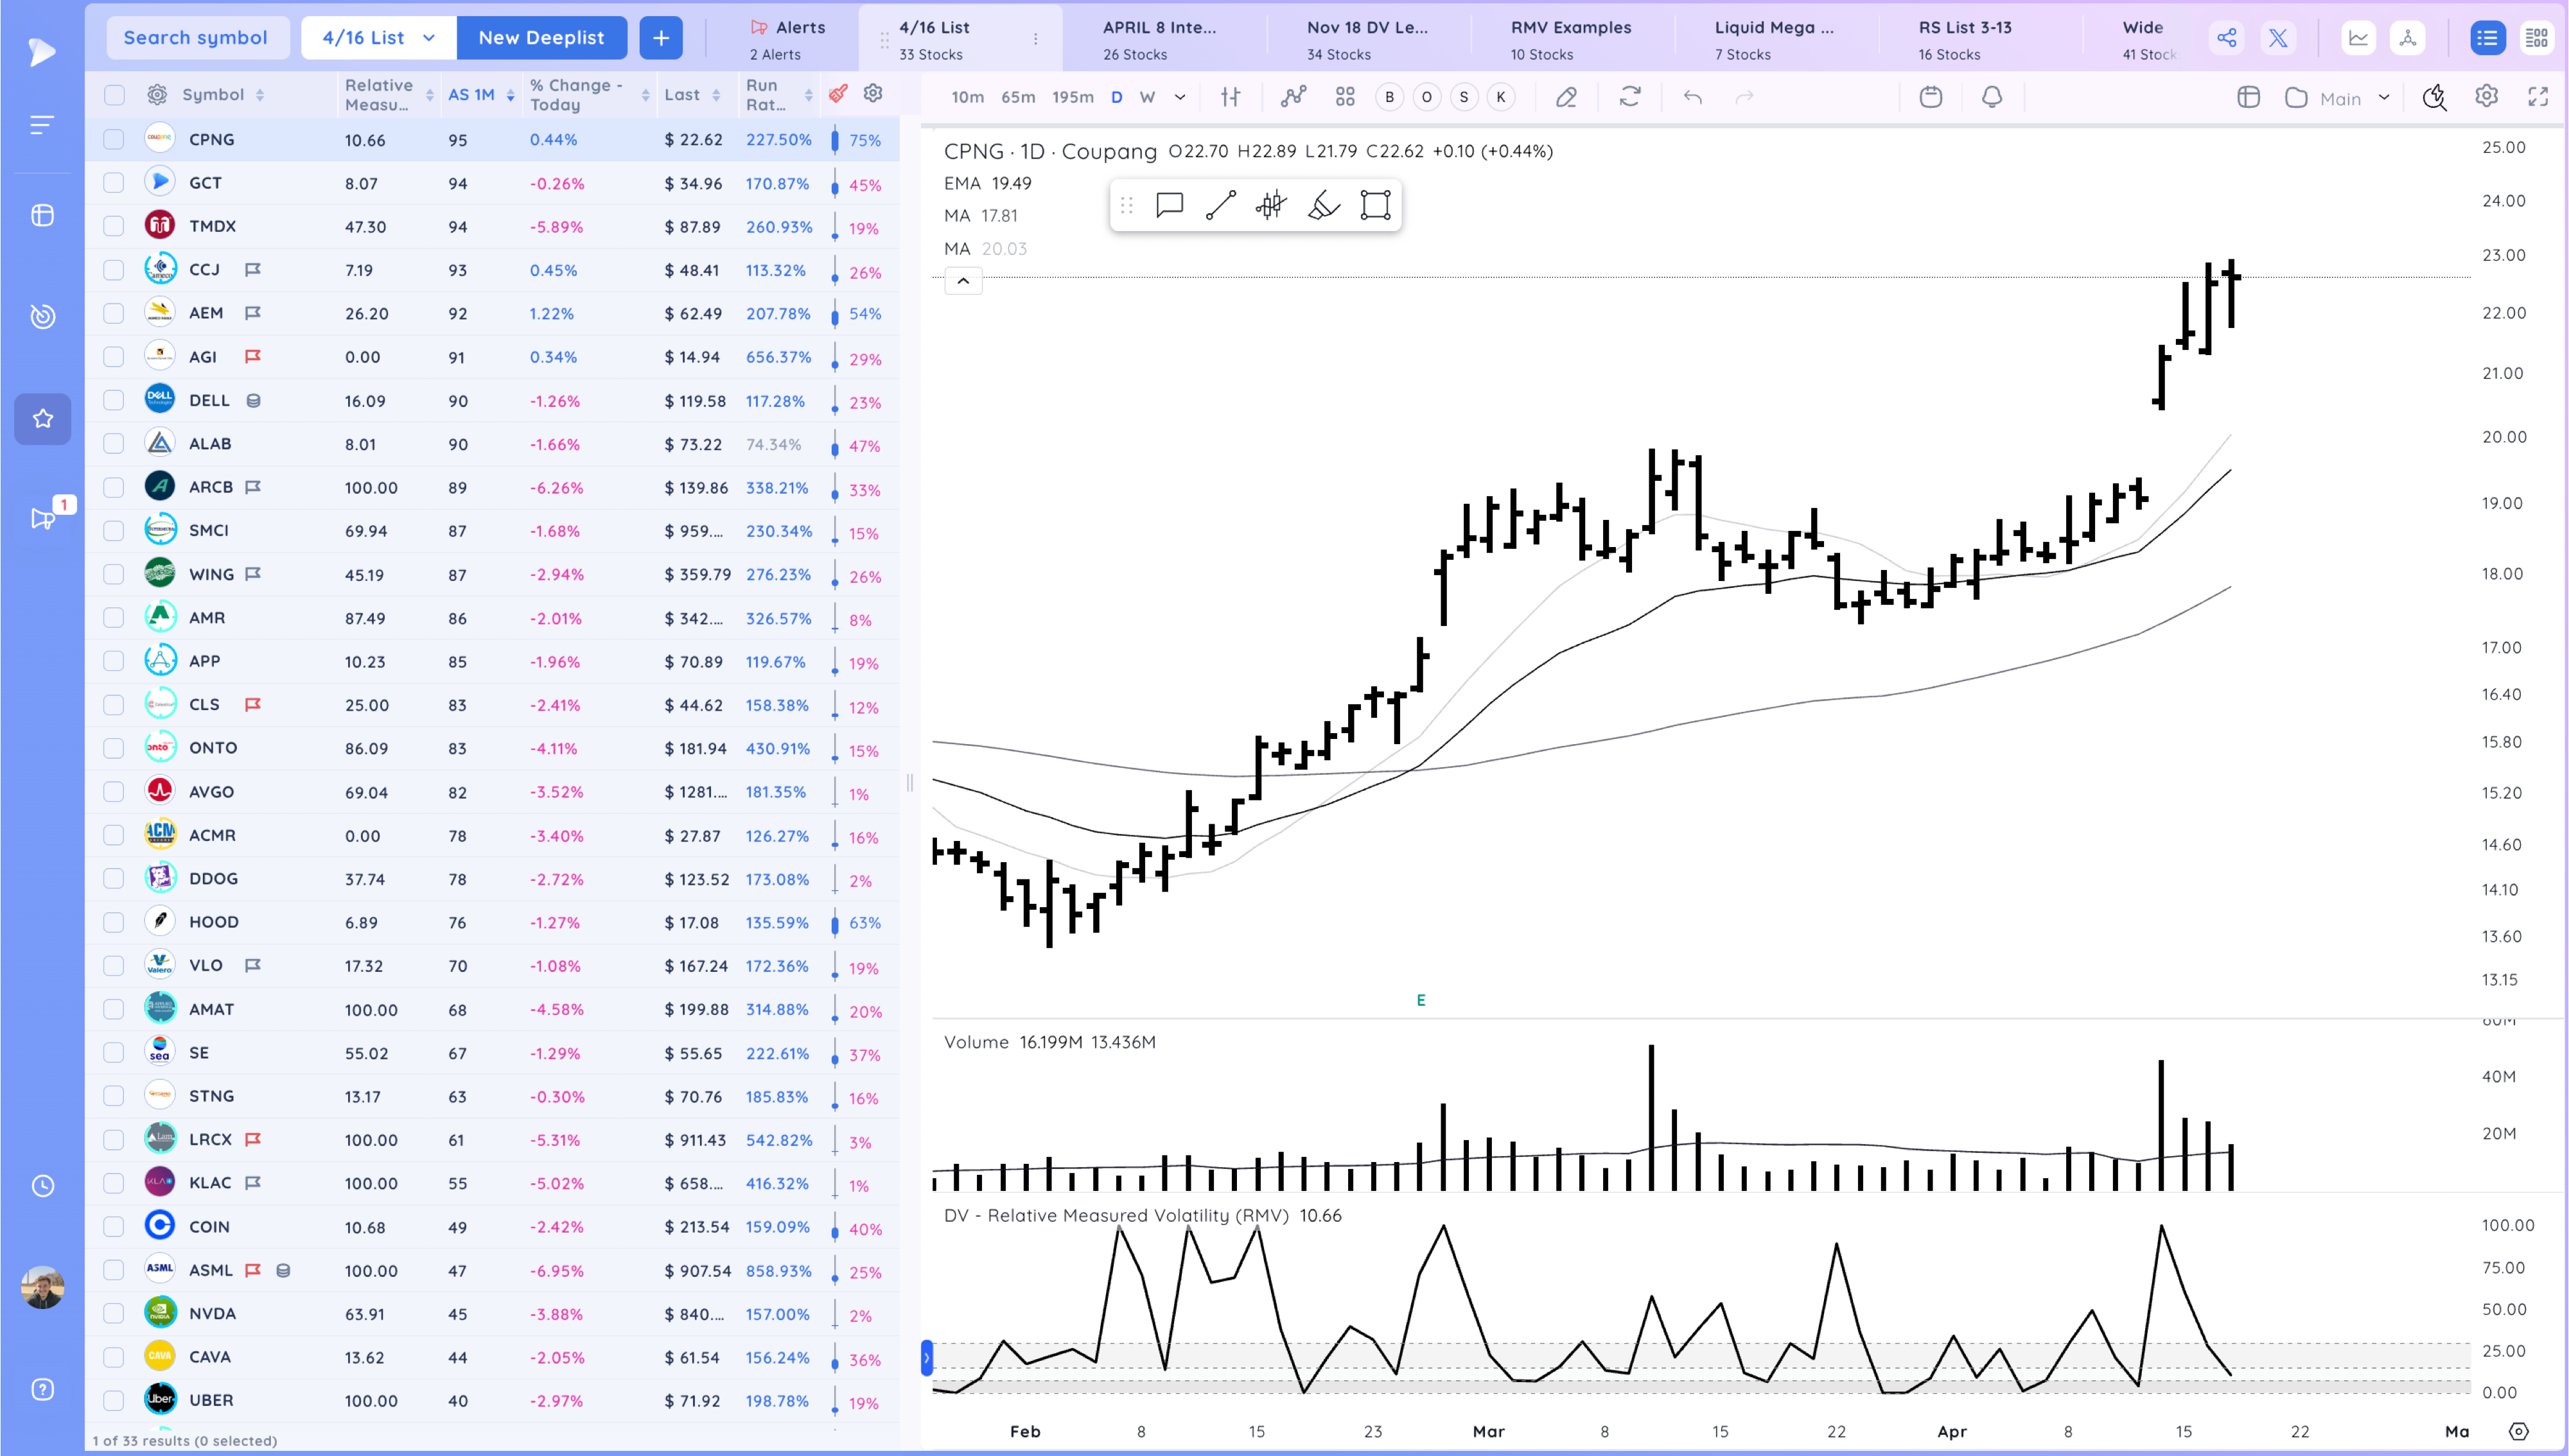Click the share icon in the top bar
2569x1456 pixels.
click(2227, 38)
